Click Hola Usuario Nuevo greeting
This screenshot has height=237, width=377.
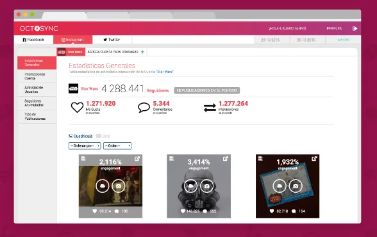coord(287,28)
